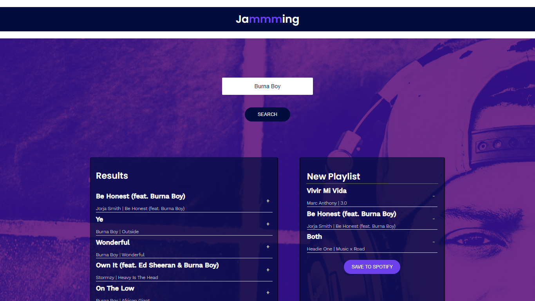The width and height of the screenshot is (535, 301).
Task: Click Both track title in playlist
Action: pos(314,237)
